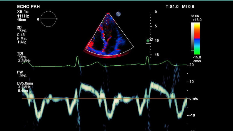Click the orange Doppler baseline

pyautogui.click(x=105, y=99)
